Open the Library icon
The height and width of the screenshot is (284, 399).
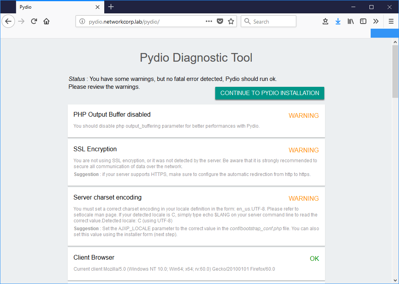click(351, 21)
